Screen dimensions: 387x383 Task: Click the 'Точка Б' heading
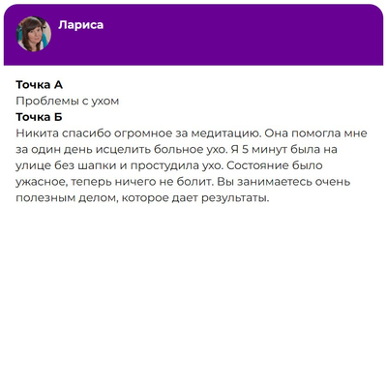point(39,117)
